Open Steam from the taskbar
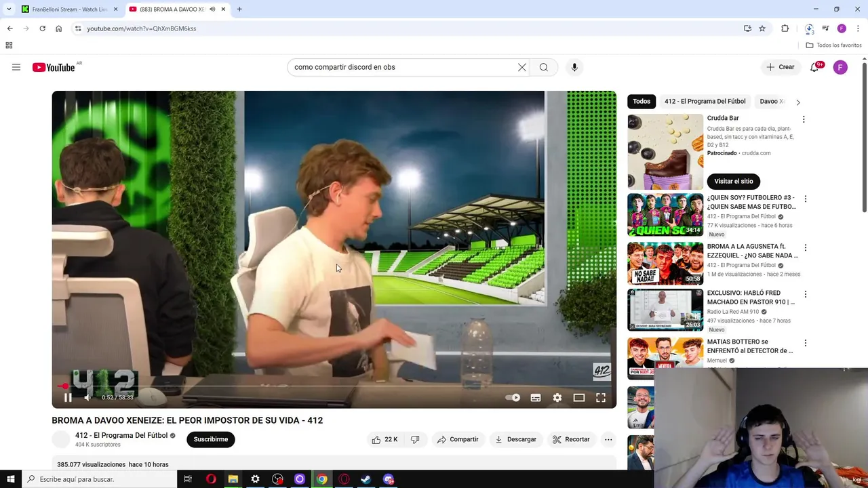Screen dimensions: 868x488 [x=366, y=479]
